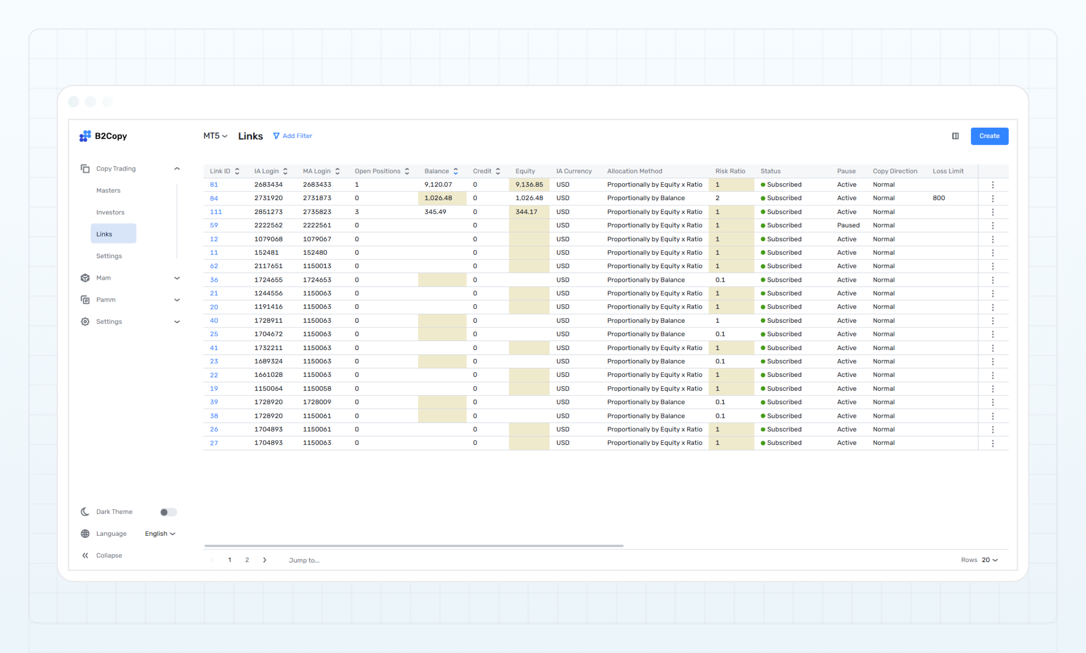Open Masters in the sidebar
The height and width of the screenshot is (653, 1086).
tap(108, 190)
